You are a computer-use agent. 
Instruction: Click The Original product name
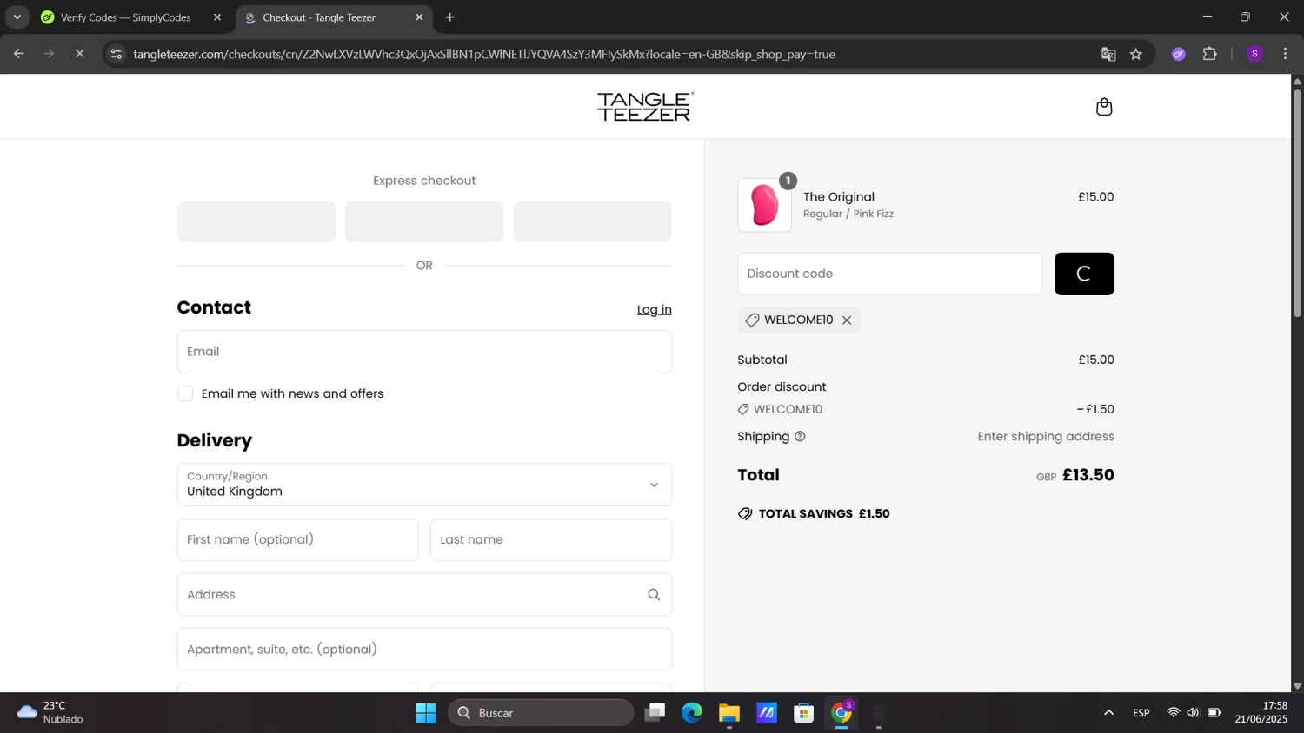pyautogui.click(x=839, y=197)
